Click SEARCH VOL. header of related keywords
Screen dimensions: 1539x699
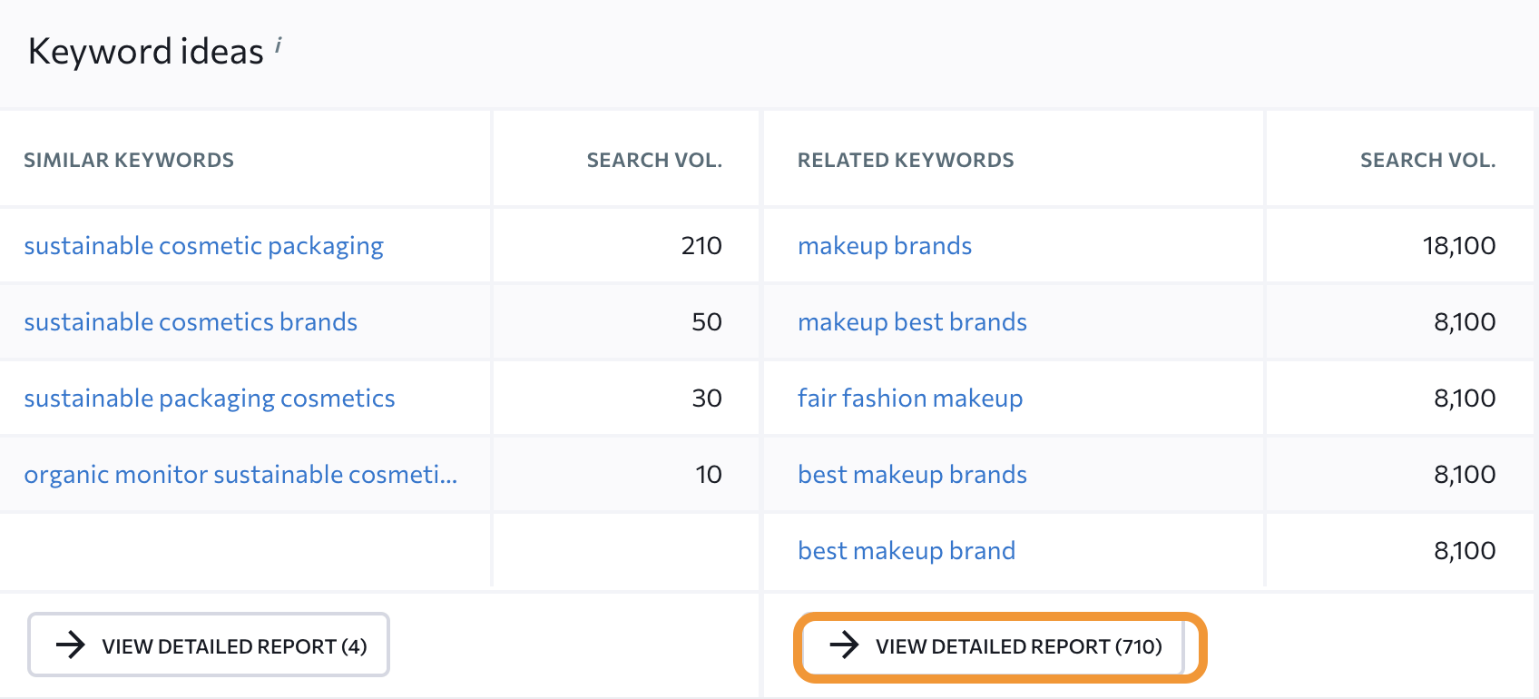[1426, 161]
